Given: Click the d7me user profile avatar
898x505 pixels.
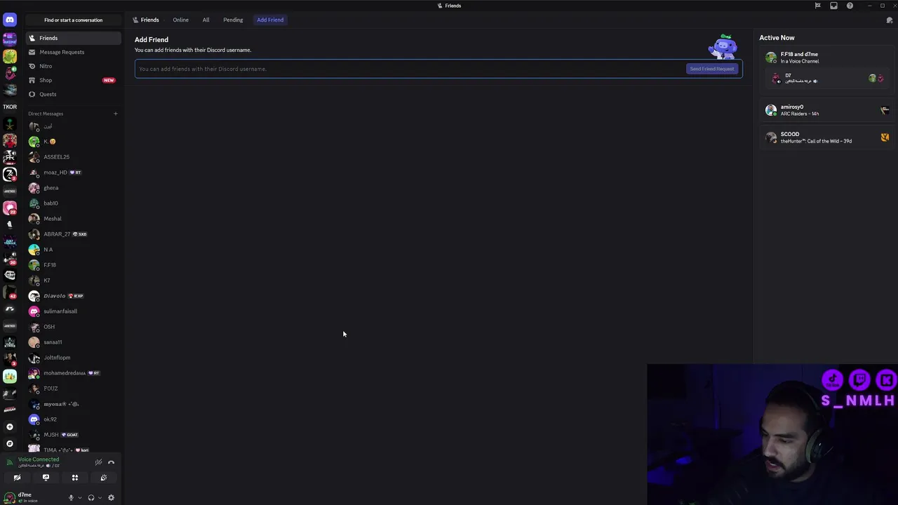Looking at the screenshot, I should 10,498.
